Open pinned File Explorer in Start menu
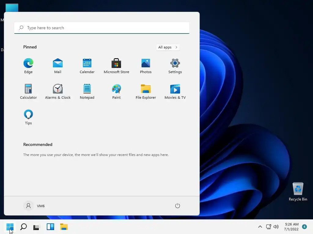 146,92
